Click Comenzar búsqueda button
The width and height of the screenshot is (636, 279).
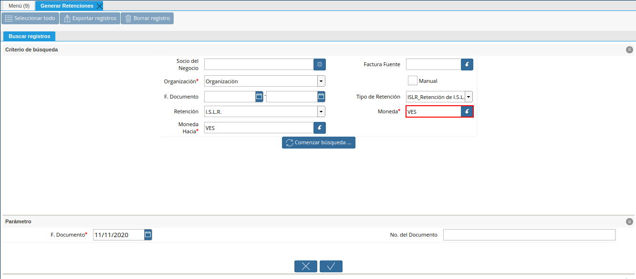319,142
